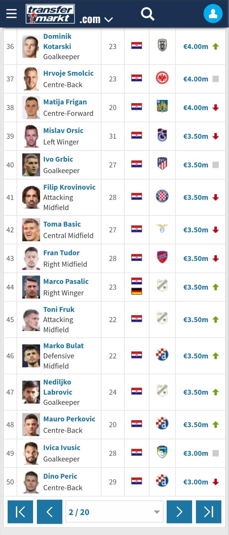Click Toma Basic's €3.50m market value
The image size is (229, 535).
coord(196,230)
